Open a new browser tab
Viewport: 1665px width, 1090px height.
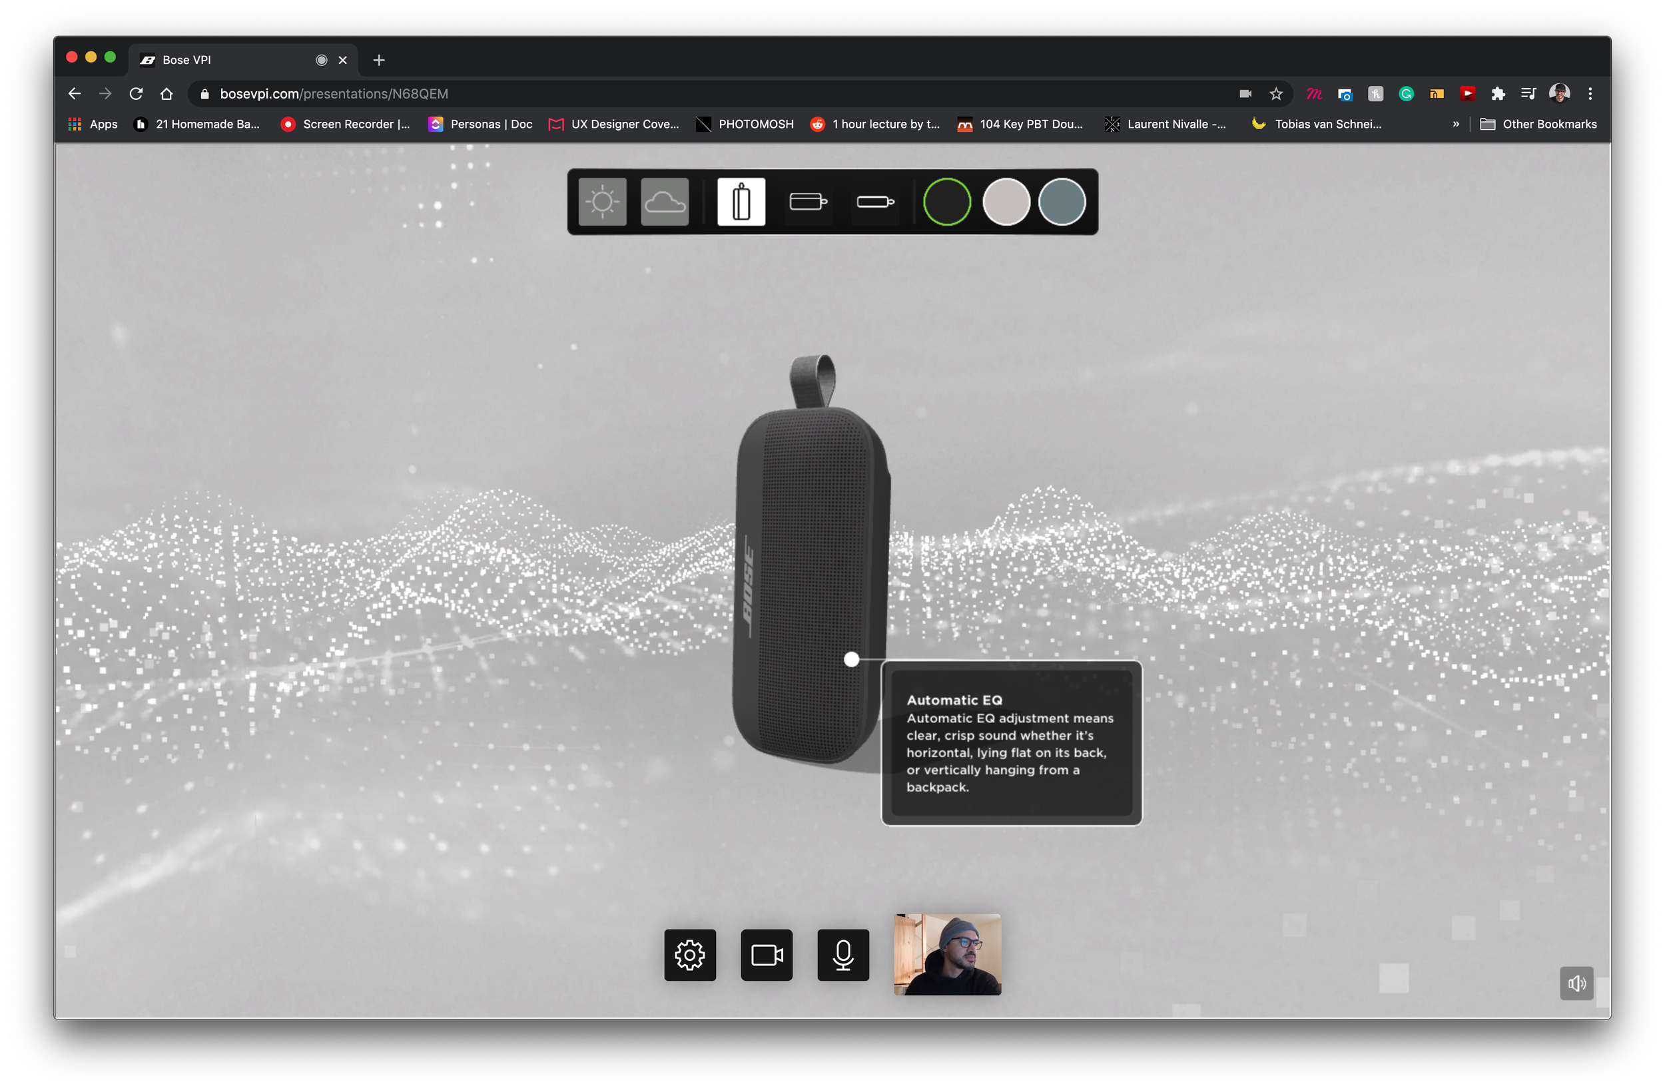pos(379,60)
